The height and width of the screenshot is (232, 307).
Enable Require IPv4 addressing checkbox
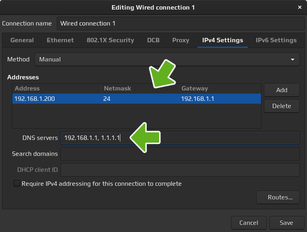(17, 184)
